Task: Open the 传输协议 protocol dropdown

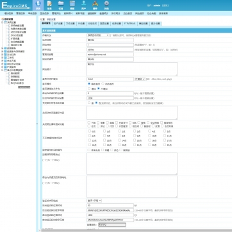Action: click(x=98, y=35)
